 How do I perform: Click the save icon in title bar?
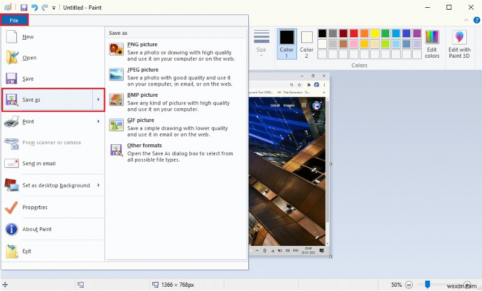pyautogui.click(x=23, y=7)
